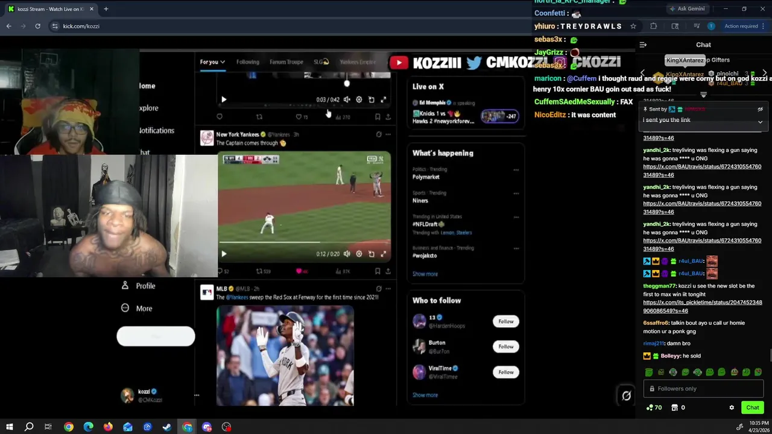
Task: Open Firefox from the taskbar
Action: (x=108, y=427)
